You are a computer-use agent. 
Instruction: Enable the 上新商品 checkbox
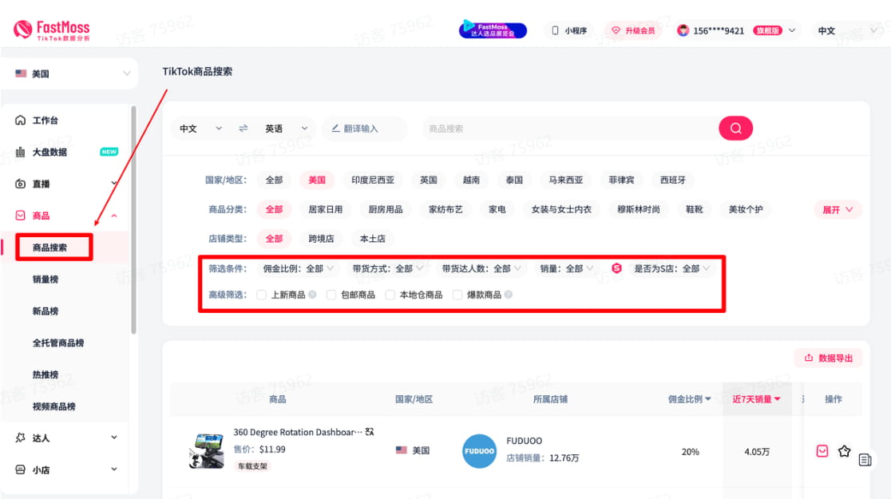[262, 295]
